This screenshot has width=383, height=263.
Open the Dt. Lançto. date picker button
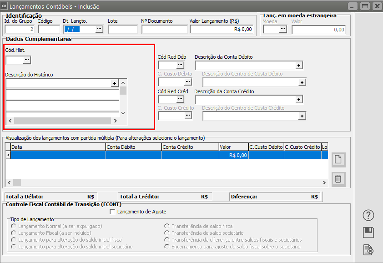[x=99, y=29]
